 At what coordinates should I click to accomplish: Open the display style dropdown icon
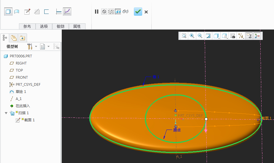click(216, 36)
